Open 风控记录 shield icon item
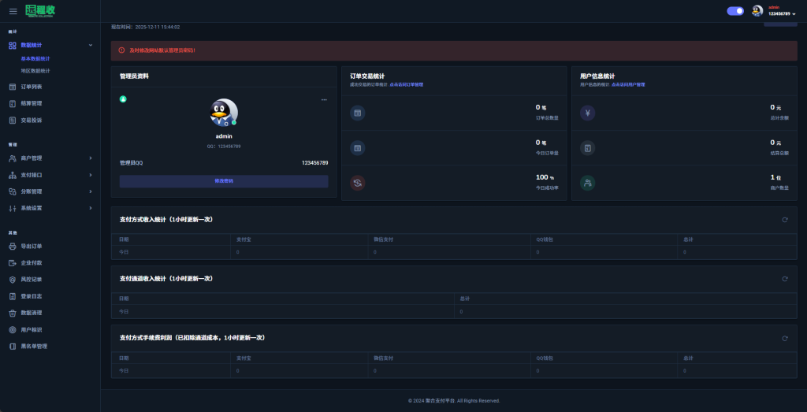Viewport: 807px width, 412px height. pyautogui.click(x=32, y=280)
